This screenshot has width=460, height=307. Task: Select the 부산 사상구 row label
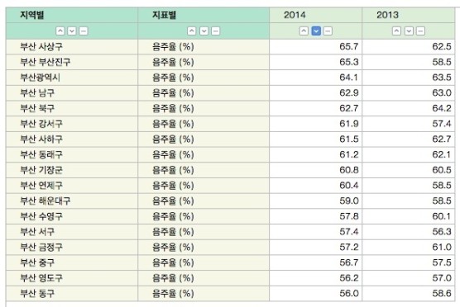click(41, 47)
